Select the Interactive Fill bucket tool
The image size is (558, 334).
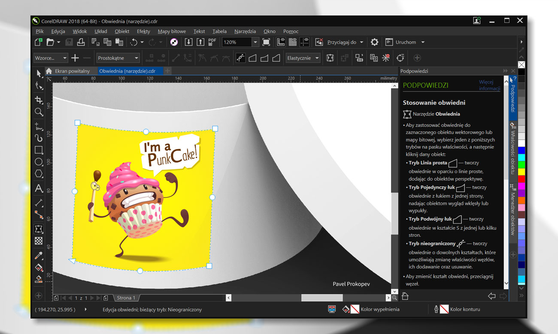click(39, 268)
